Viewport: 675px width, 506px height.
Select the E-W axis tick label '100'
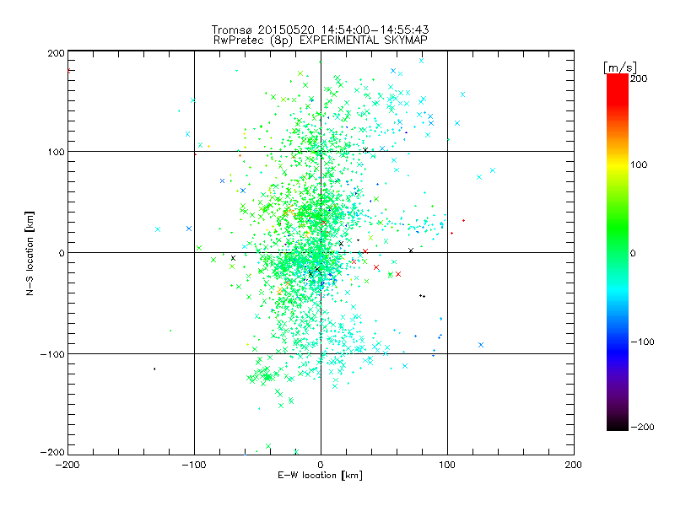[x=447, y=465]
